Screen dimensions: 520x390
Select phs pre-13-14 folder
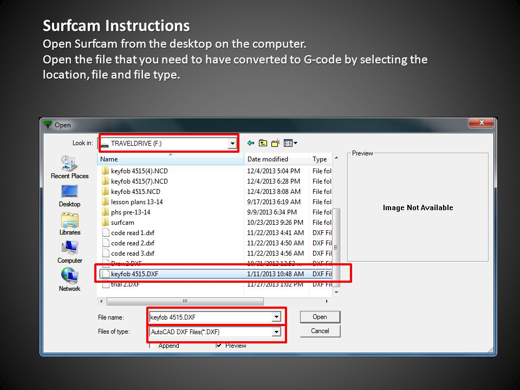click(131, 212)
